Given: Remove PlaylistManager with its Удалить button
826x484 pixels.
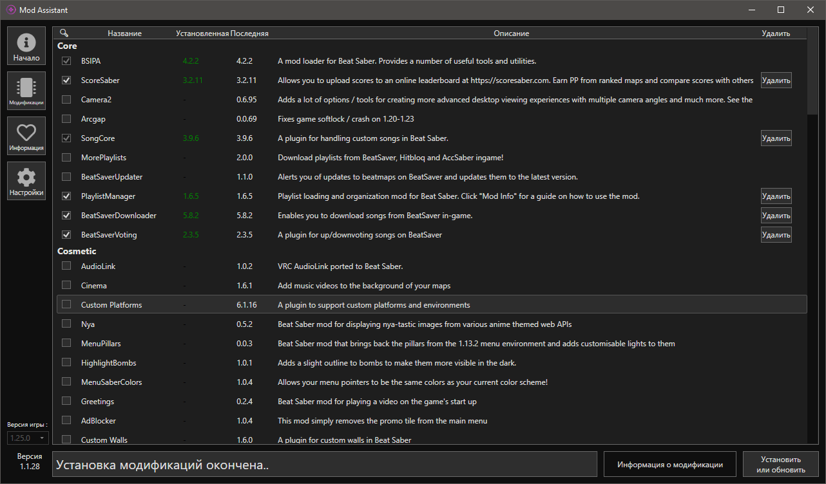Looking at the screenshot, I should 776,196.
